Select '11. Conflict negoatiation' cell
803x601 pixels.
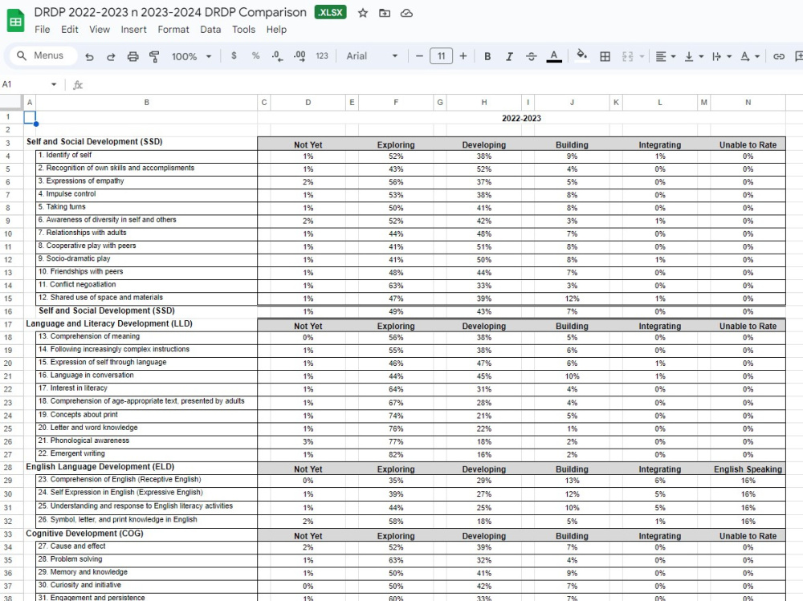tap(146, 285)
